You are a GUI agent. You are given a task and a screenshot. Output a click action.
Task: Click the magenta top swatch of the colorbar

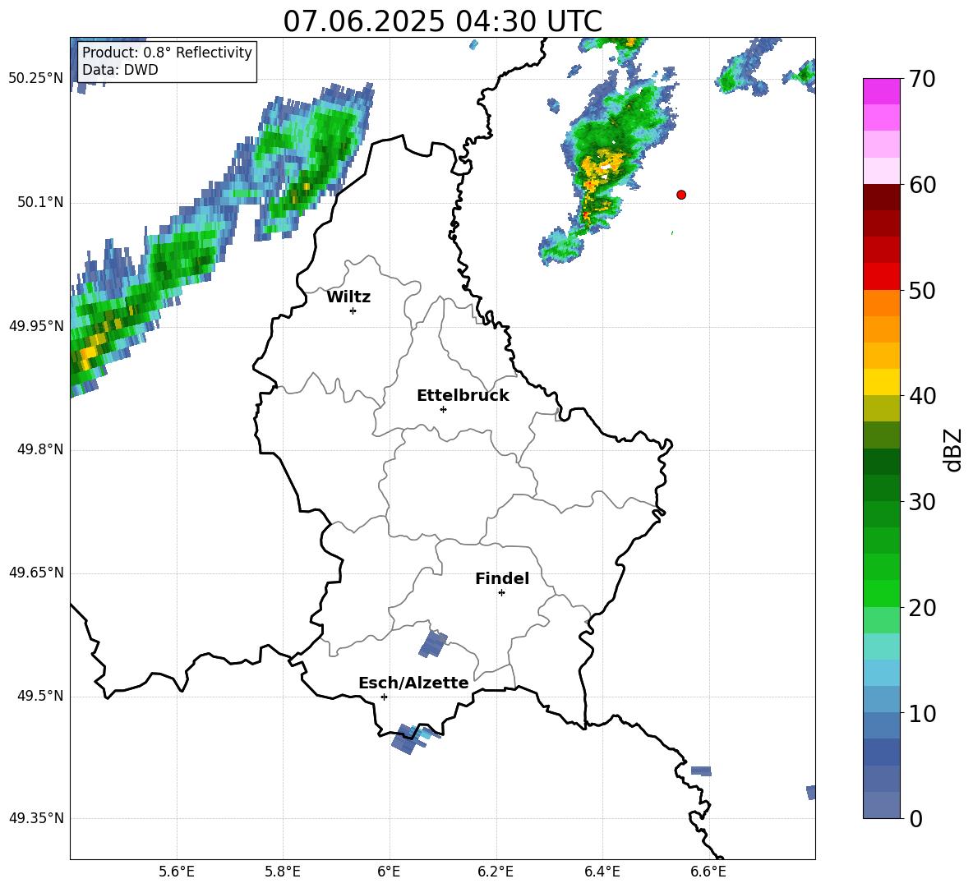click(881, 91)
